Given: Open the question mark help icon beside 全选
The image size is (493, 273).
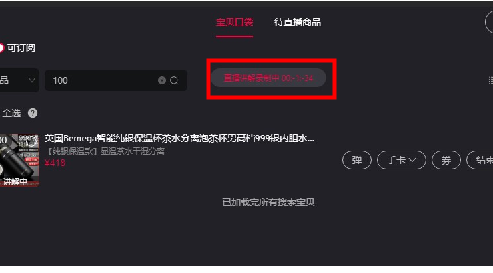Looking at the screenshot, I should 33,113.
